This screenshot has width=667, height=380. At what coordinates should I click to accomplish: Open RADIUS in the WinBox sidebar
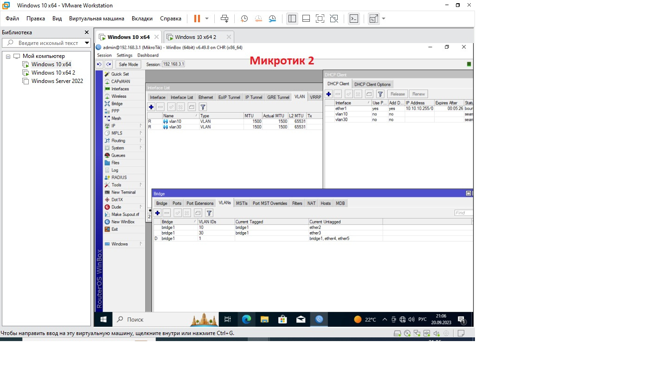[x=119, y=177]
